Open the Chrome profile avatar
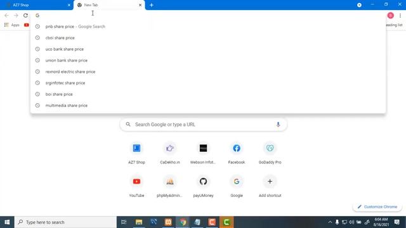The height and width of the screenshot is (228, 406). tap(391, 15)
